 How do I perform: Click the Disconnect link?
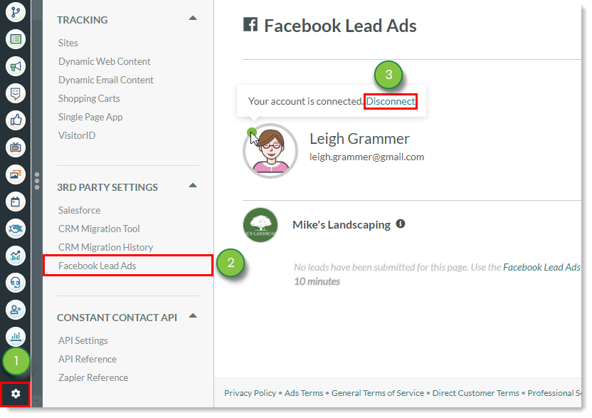click(391, 101)
